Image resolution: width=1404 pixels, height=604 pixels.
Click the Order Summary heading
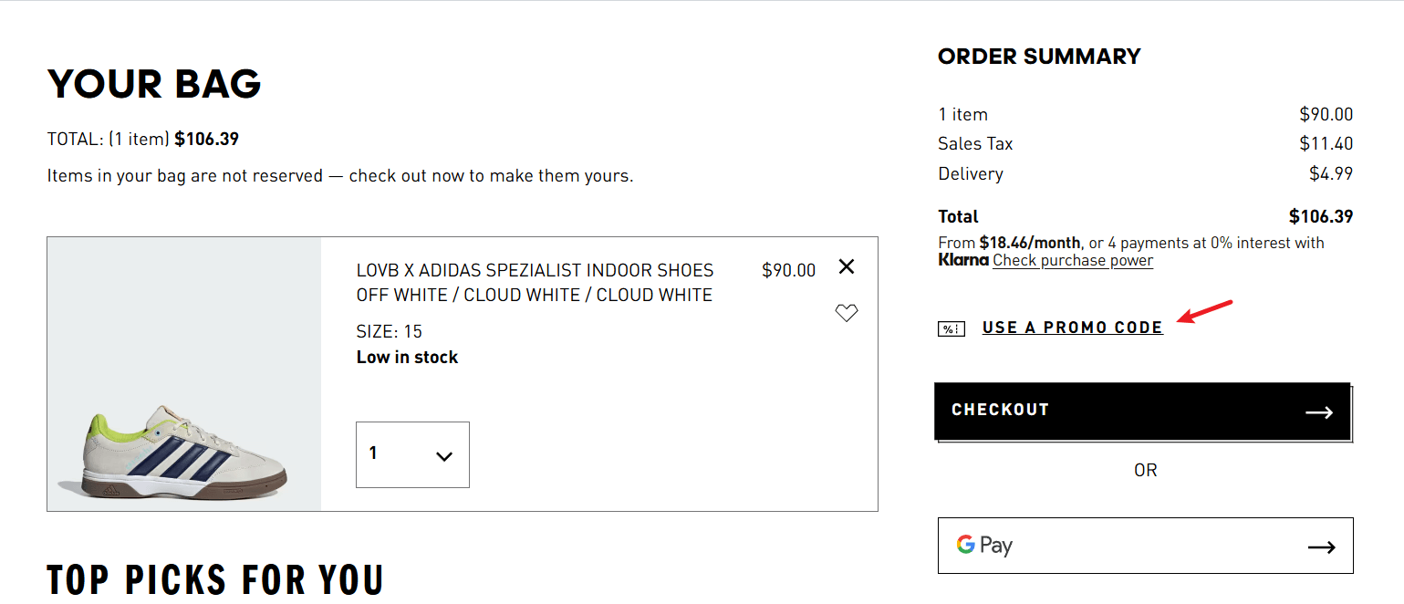(1039, 57)
